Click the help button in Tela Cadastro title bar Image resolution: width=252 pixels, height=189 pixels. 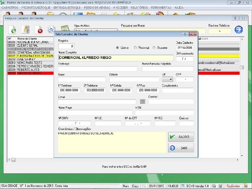click(185, 34)
